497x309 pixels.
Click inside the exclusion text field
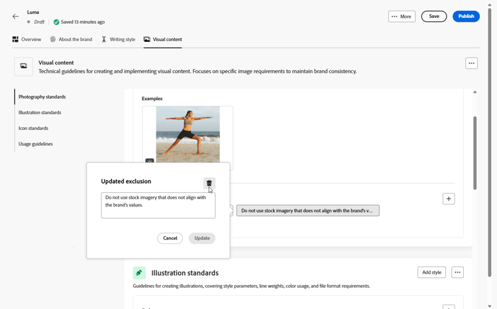pos(158,206)
